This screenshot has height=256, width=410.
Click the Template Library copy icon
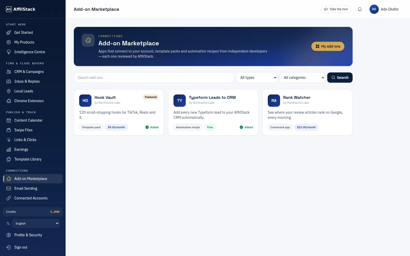(9, 159)
